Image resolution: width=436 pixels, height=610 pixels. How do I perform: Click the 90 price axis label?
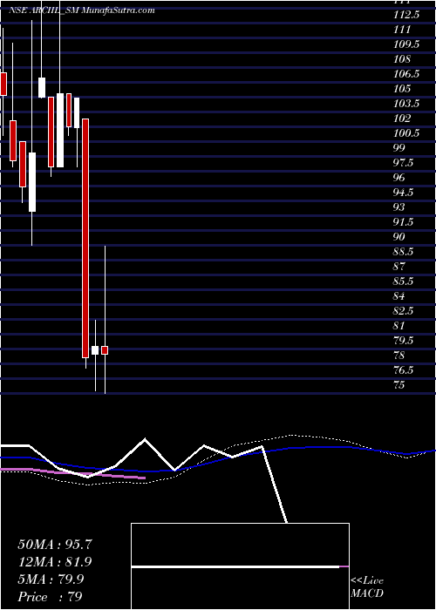399,236
